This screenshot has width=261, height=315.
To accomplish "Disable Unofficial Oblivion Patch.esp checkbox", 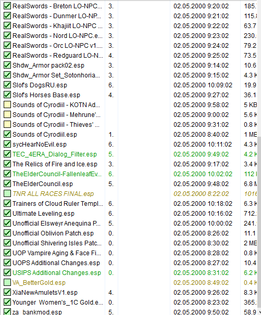I will (x=7, y=233).
